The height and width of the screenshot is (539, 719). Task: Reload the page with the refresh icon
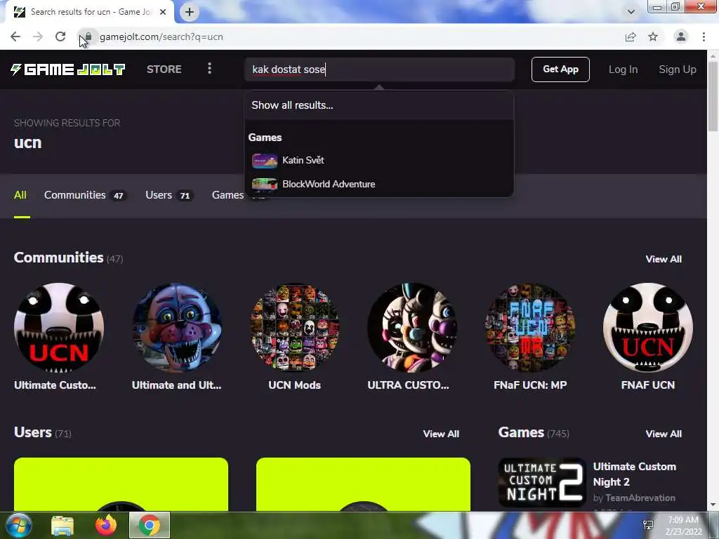coord(60,36)
